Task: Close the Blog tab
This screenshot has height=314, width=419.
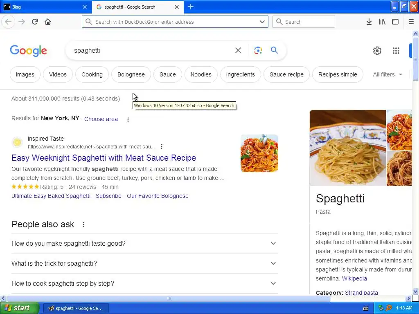Action: tap(84, 7)
